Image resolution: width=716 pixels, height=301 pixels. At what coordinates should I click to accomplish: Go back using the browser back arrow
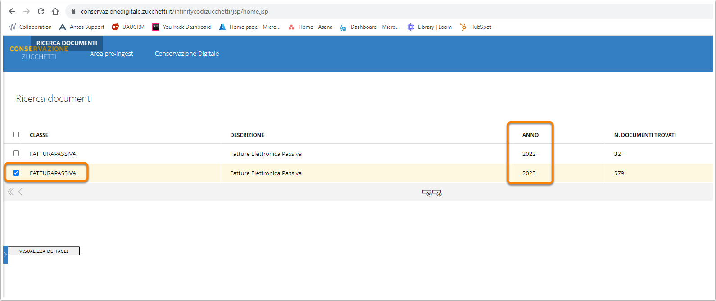point(12,11)
